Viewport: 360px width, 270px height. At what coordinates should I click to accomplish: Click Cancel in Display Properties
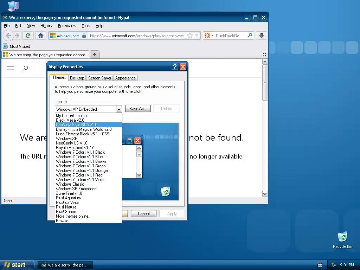click(143, 214)
